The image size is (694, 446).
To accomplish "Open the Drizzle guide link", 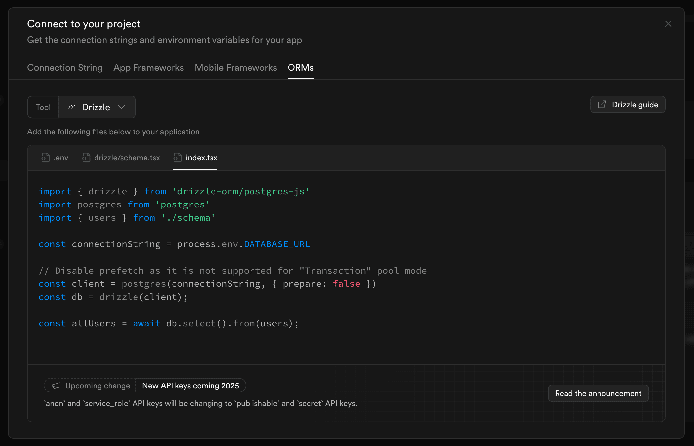I will [x=628, y=104].
